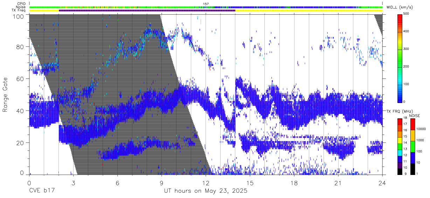Click the Range Gate axis title
The height and width of the screenshot is (198, 430).
click(6, 95)
